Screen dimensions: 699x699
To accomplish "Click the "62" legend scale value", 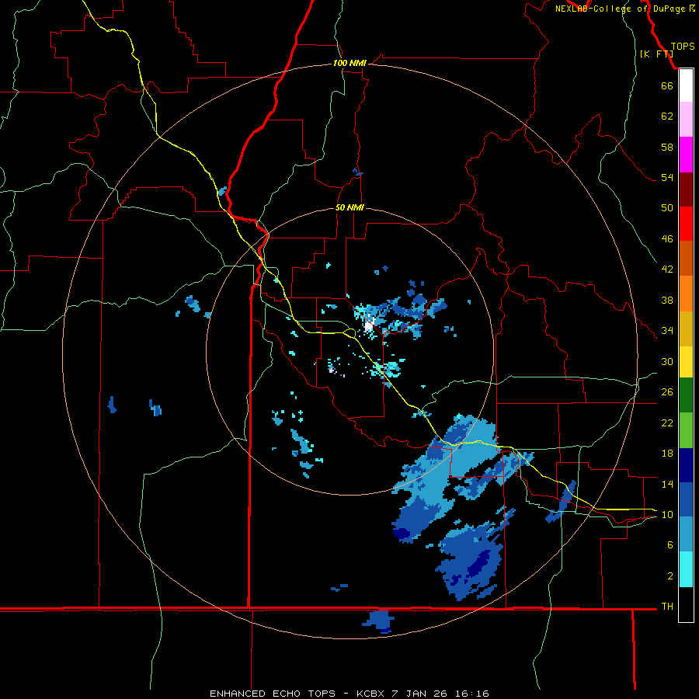I will (x=667, y=116).
